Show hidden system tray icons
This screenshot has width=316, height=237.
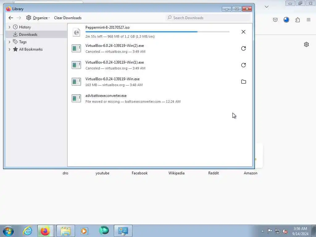point(262,231)
